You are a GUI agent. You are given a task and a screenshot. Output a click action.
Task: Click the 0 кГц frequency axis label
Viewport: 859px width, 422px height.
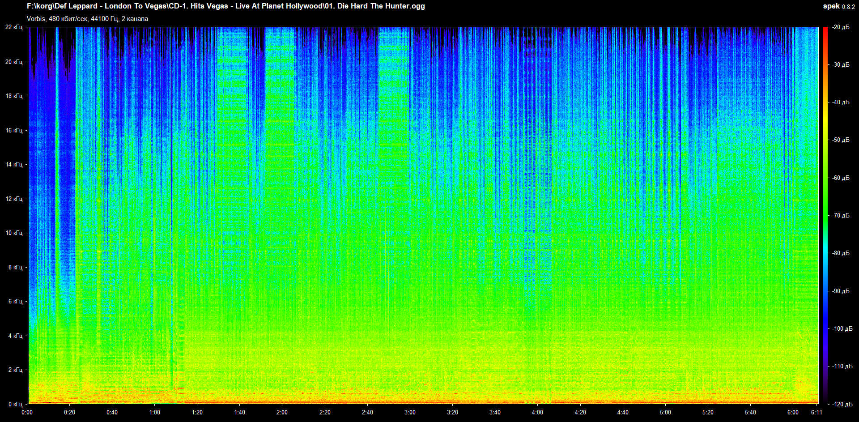tap(15, 404)
